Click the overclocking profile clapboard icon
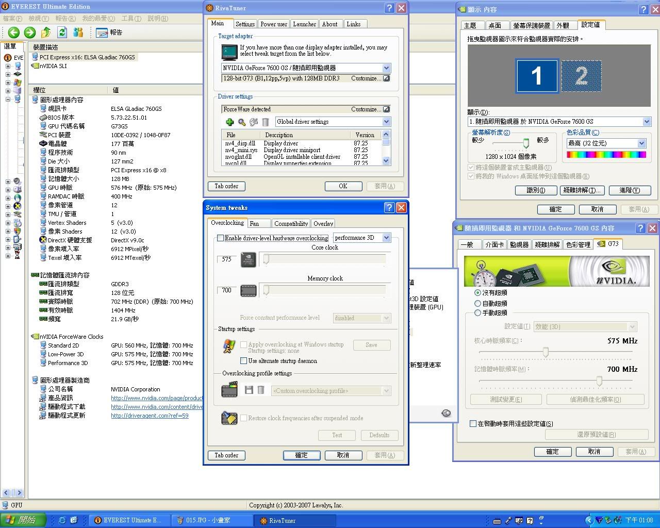Viewport: 660px width, 528px height. click(x=229, y=390)
